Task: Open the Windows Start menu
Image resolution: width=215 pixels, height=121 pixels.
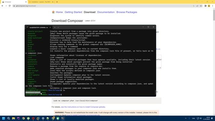Action: point(4,118)
